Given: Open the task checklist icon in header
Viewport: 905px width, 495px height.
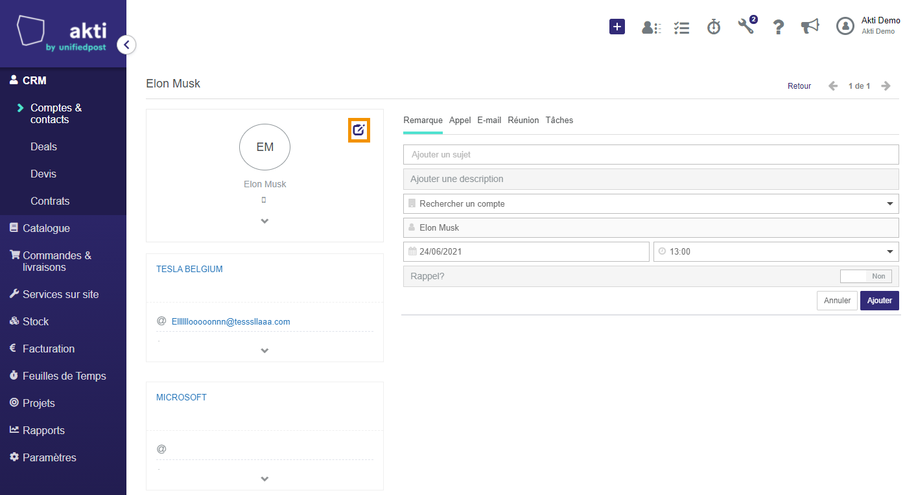Looking at the screenshot, I should (x=681, y=27).
